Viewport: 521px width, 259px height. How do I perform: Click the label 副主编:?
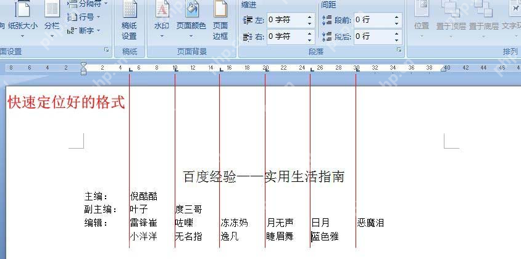click(101, 210)
